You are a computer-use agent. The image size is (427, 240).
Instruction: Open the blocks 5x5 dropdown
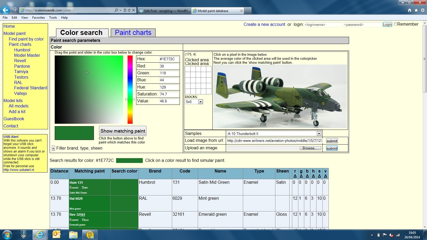200,102
